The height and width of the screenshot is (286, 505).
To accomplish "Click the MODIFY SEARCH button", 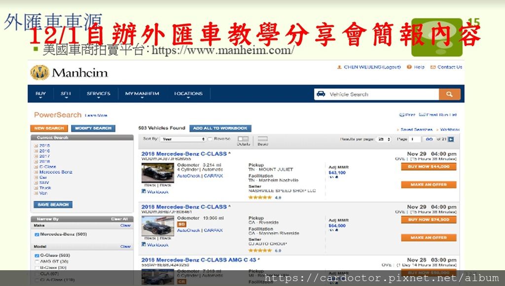I will coord(93,128).
